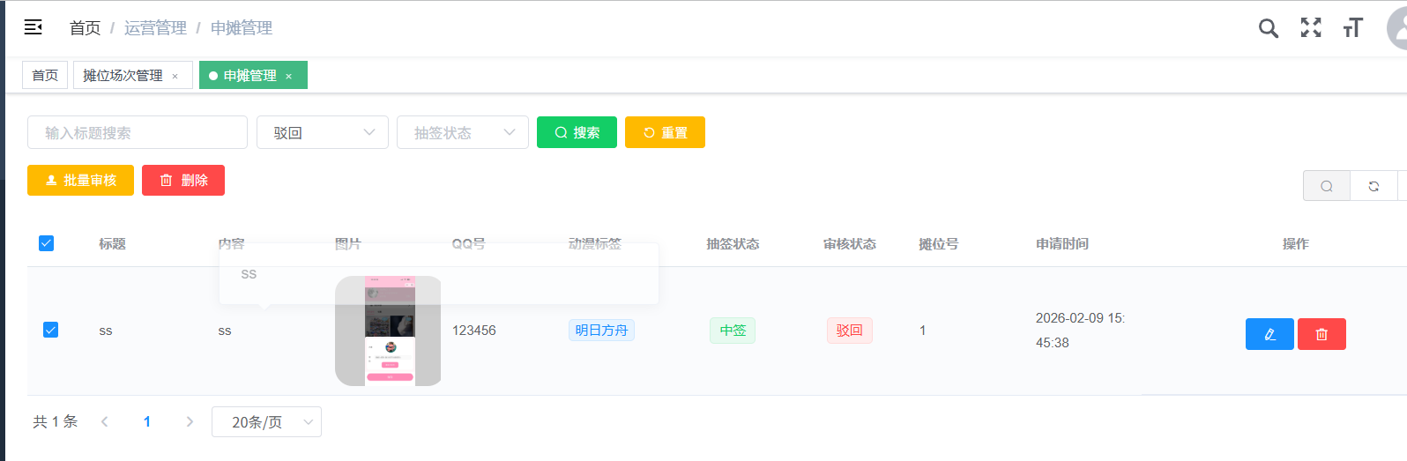Image resolution: width=1407 pixels, height=461 pixels.
Task: Click the blue edit button in row
Action: (1269, 334)
